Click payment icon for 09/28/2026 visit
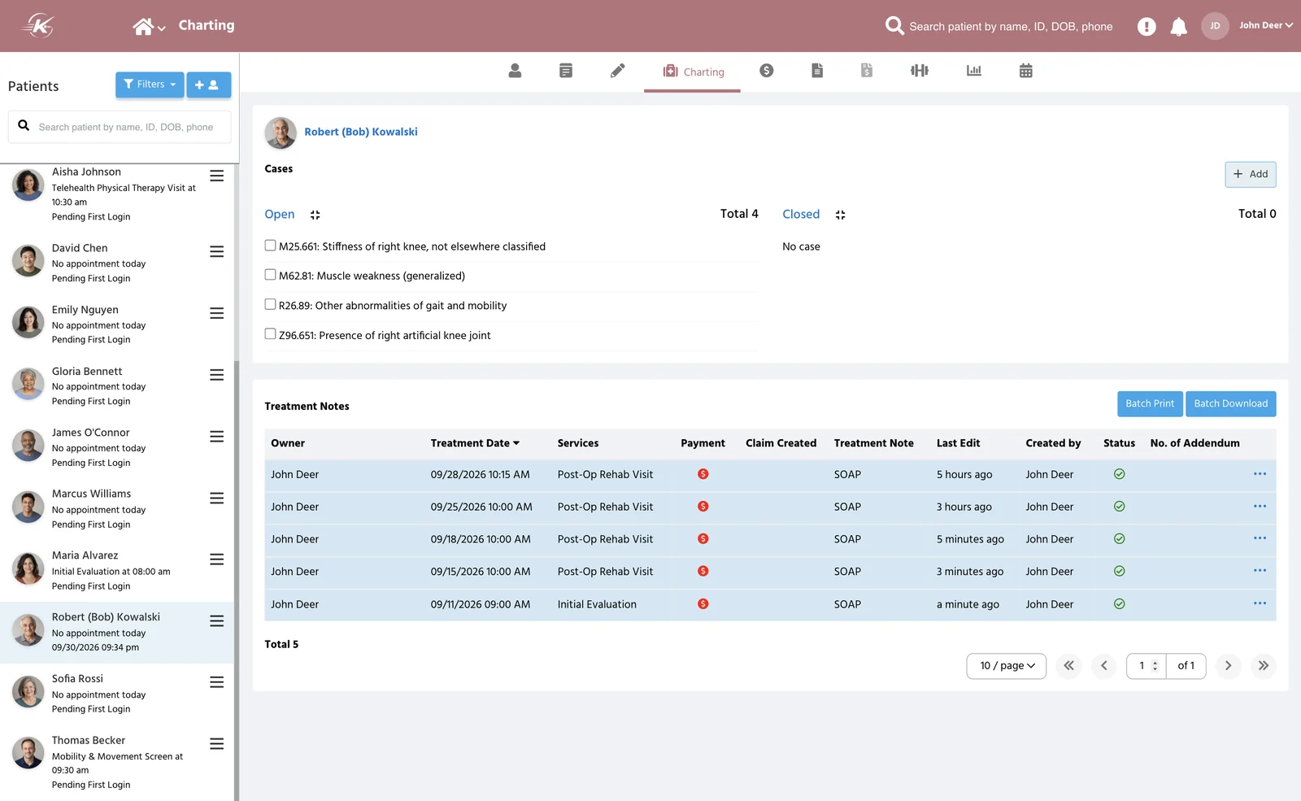 (x=703, y=474)
